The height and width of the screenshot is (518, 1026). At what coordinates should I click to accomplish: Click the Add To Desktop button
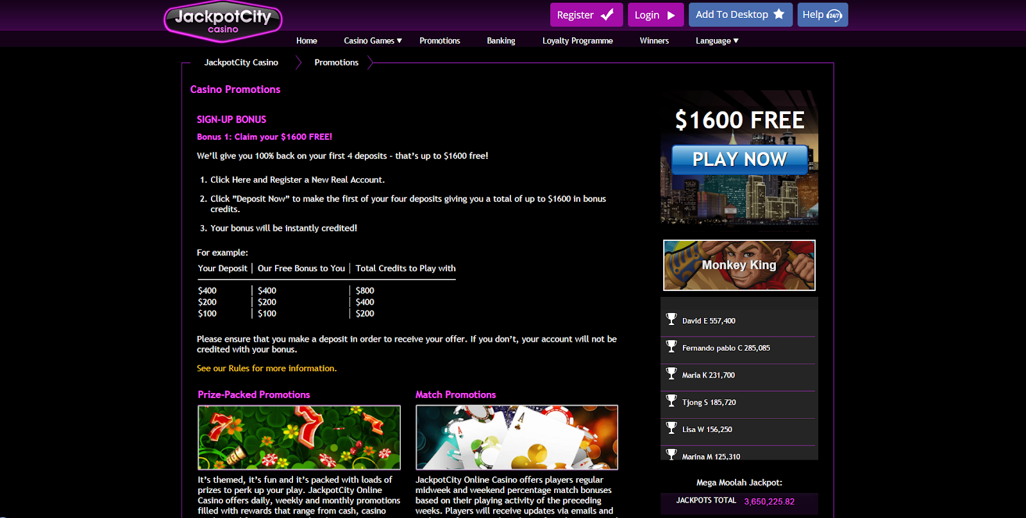[x=741, y=15]
